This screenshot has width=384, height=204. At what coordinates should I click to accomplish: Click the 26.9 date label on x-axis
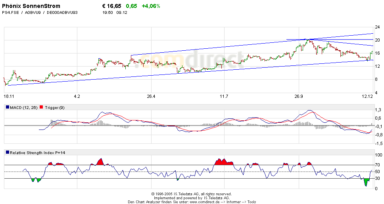(x=298, y=97)
